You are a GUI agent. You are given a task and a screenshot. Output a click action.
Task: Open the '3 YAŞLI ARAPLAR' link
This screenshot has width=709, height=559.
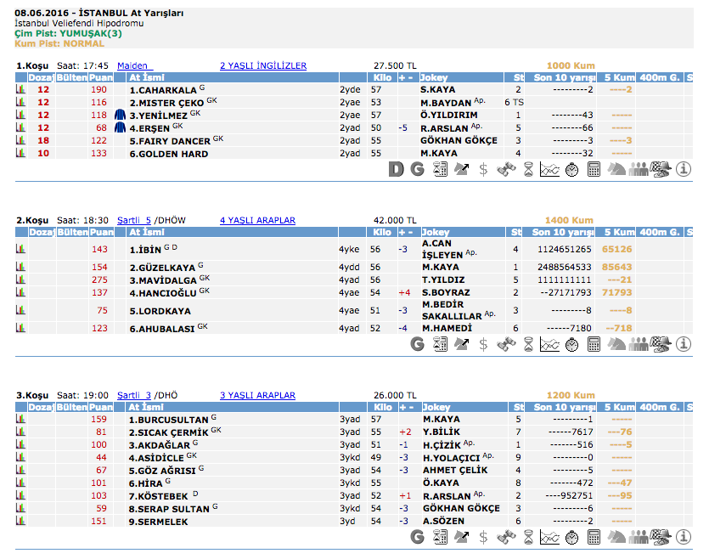tap(257, 395)
